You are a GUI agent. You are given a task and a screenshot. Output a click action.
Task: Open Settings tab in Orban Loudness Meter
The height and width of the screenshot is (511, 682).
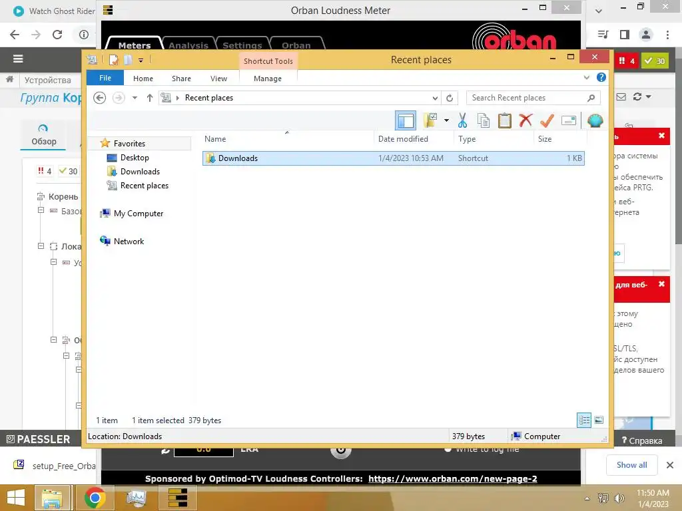coord(242,45)
